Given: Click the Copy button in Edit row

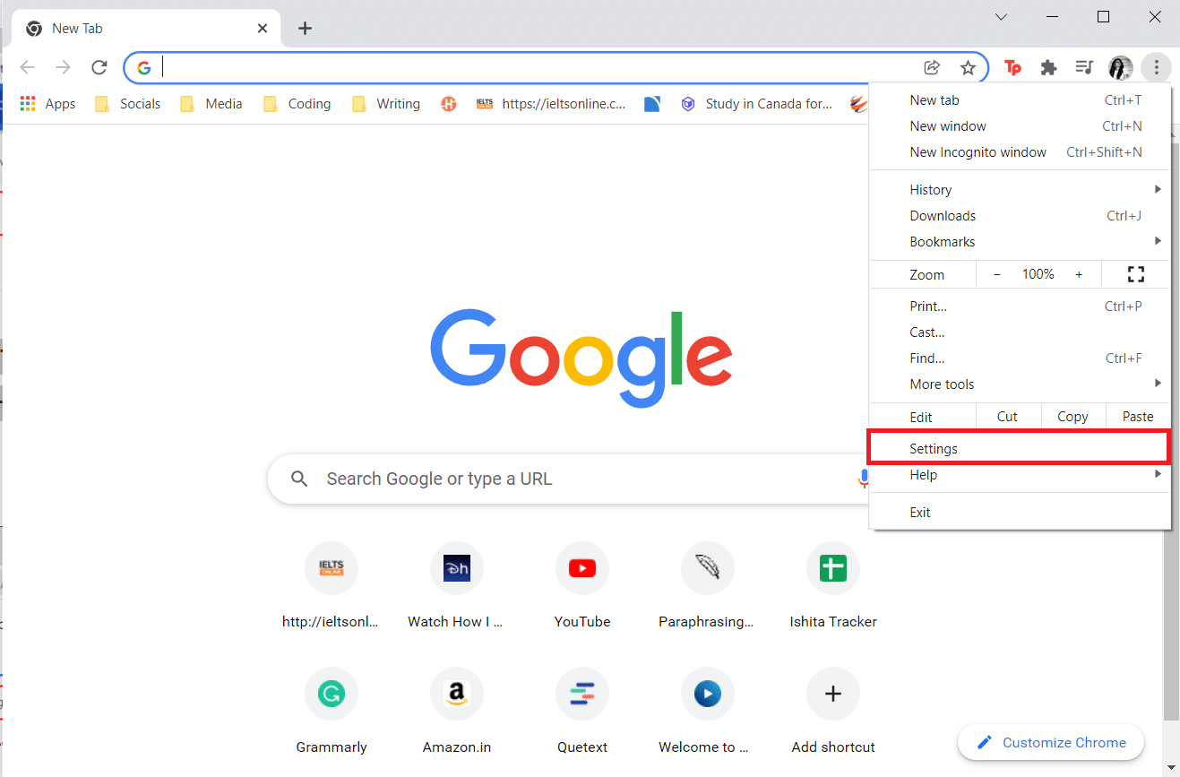Looking at the screenshot, I should click(1072, 417).
